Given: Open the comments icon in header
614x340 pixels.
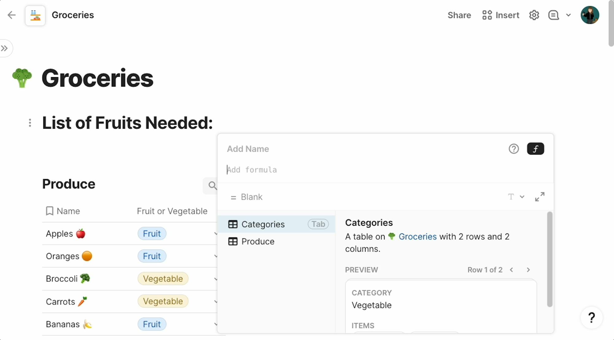Looking at the screenshot, I should (554, 15).
